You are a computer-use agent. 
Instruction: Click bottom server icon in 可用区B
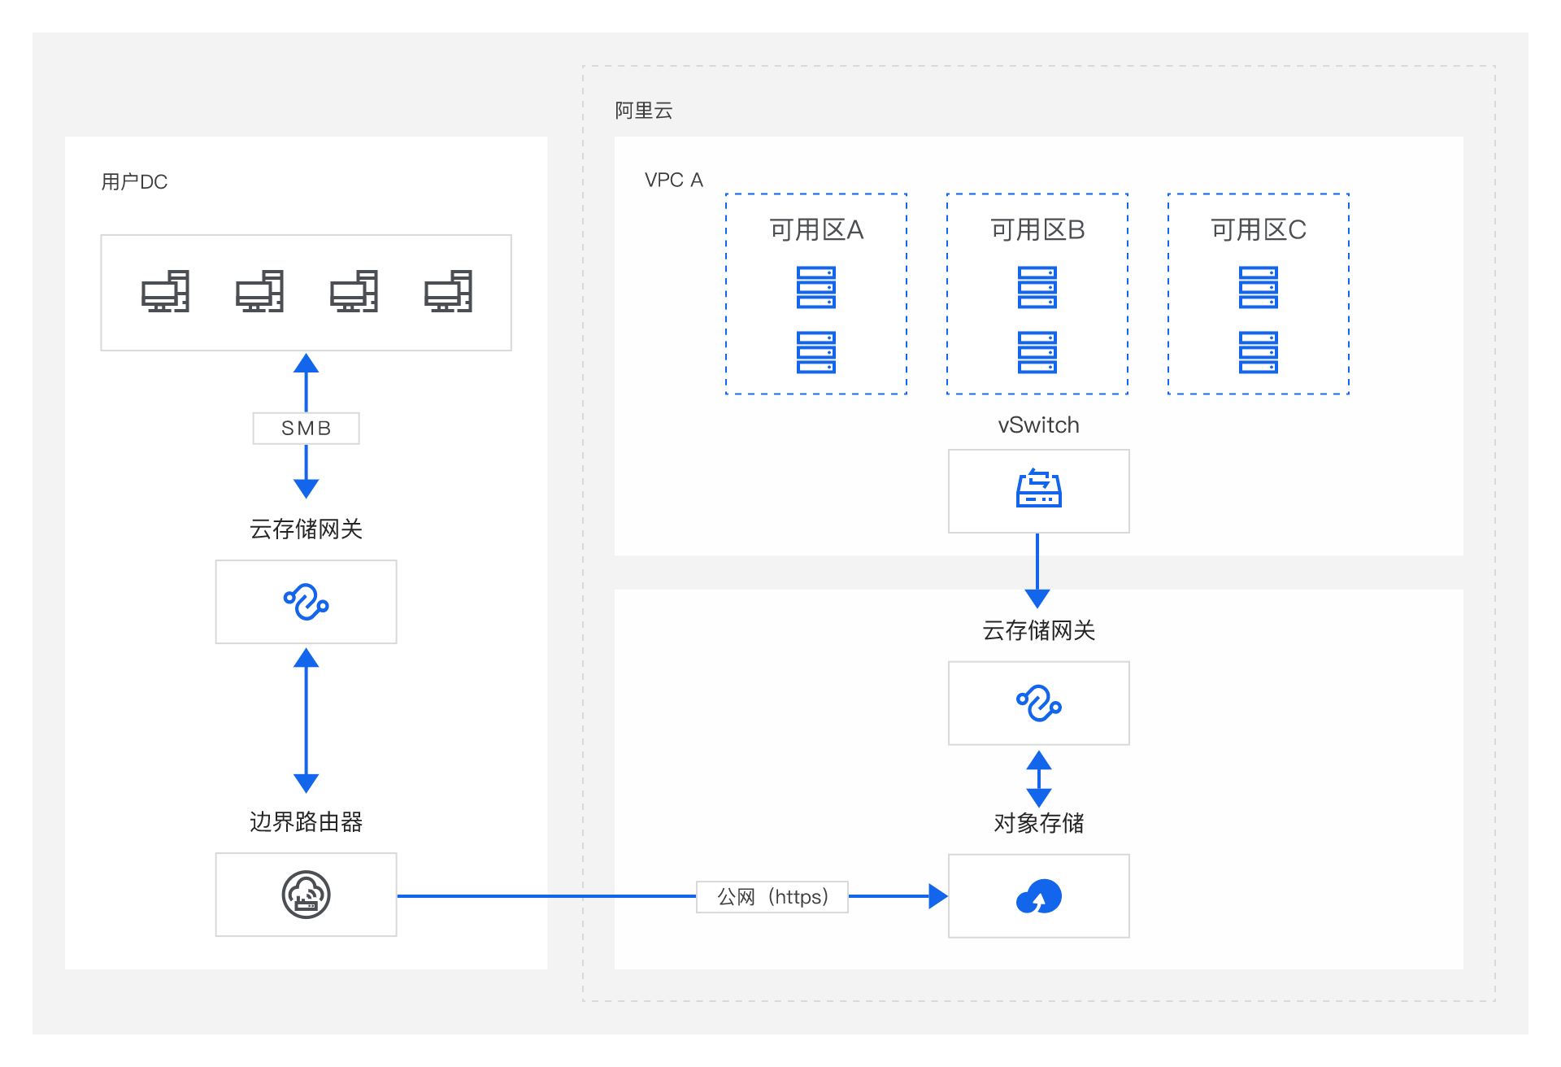pyautogui.click(x=1037, y=352)
